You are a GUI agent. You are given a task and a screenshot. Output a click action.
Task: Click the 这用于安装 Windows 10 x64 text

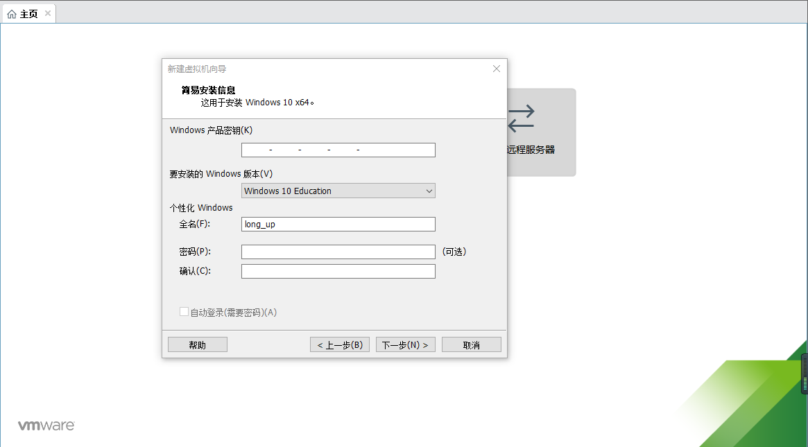click(257, 102)
